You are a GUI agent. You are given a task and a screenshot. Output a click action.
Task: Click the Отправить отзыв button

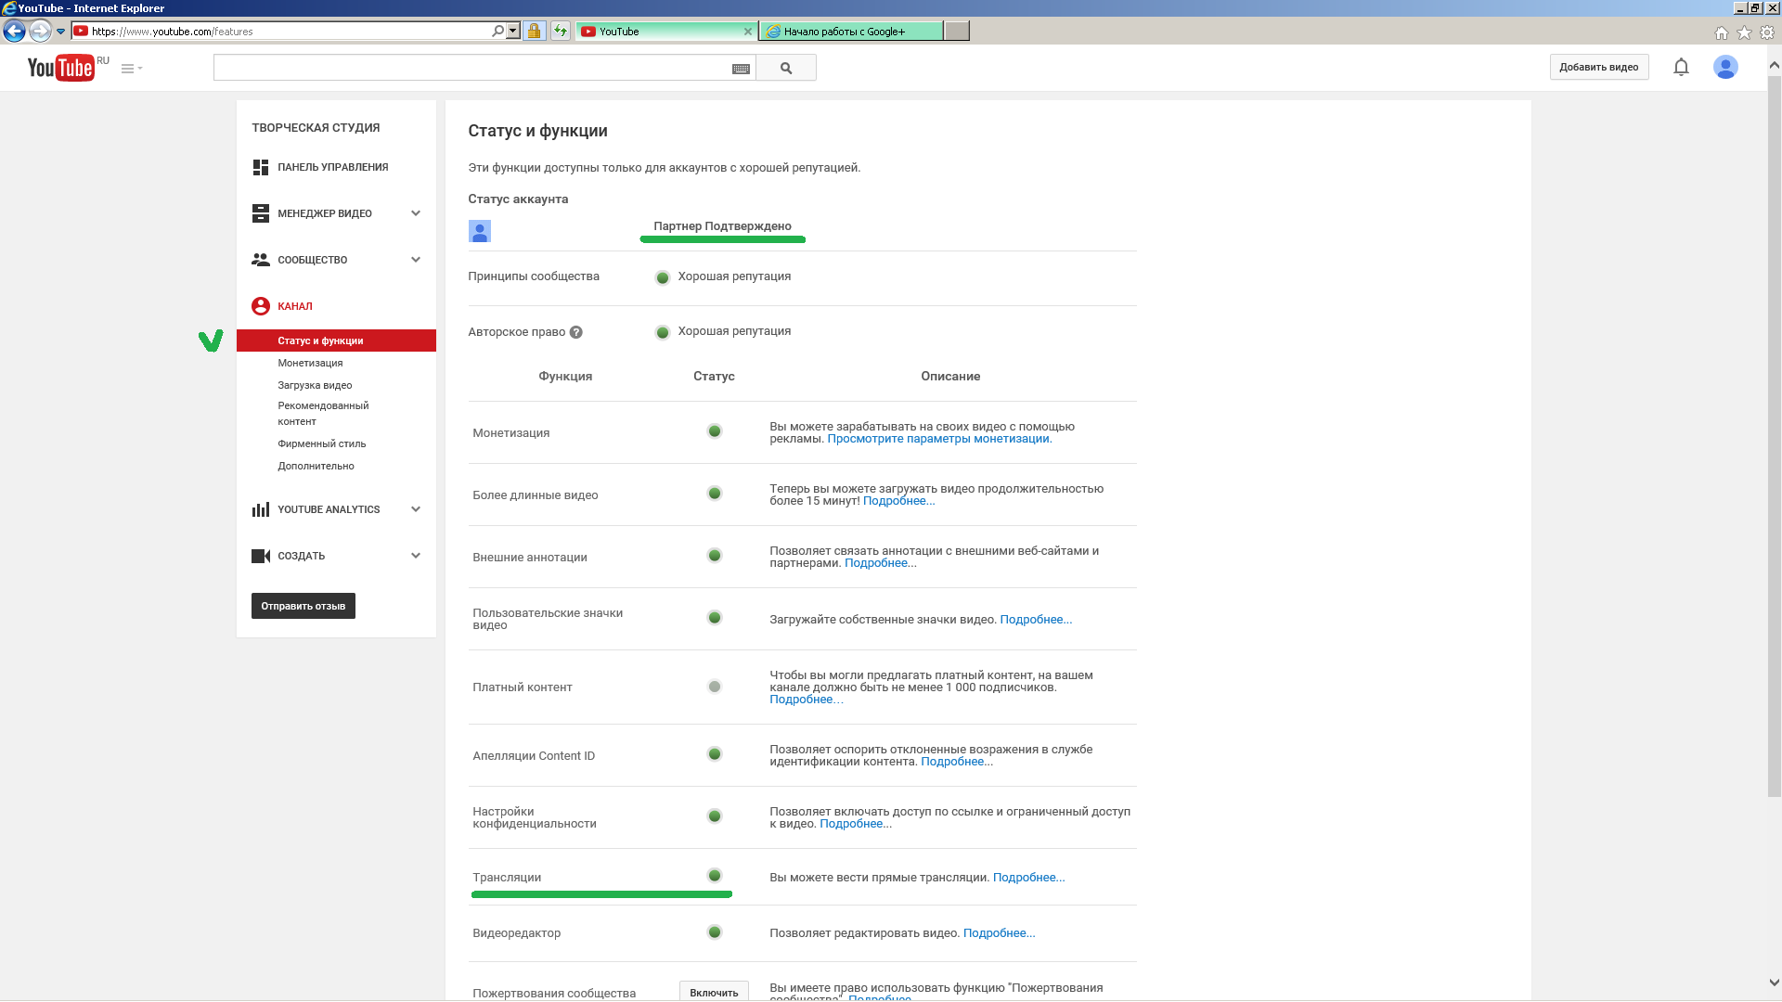click(x=303, y=606)
